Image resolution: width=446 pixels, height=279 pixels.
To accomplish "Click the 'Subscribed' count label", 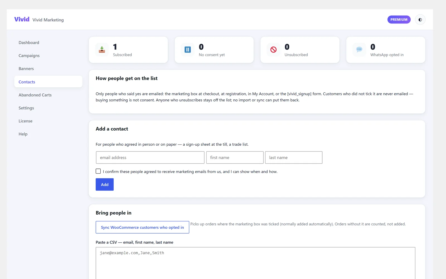I will 122,55.
